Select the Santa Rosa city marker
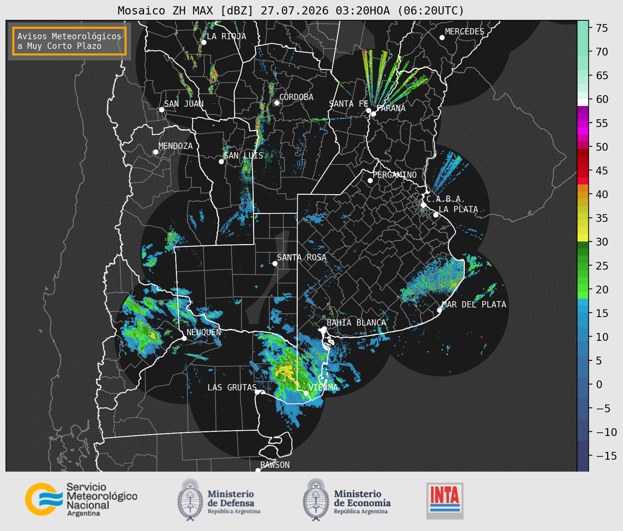623x531 pixels. [275, 263]
